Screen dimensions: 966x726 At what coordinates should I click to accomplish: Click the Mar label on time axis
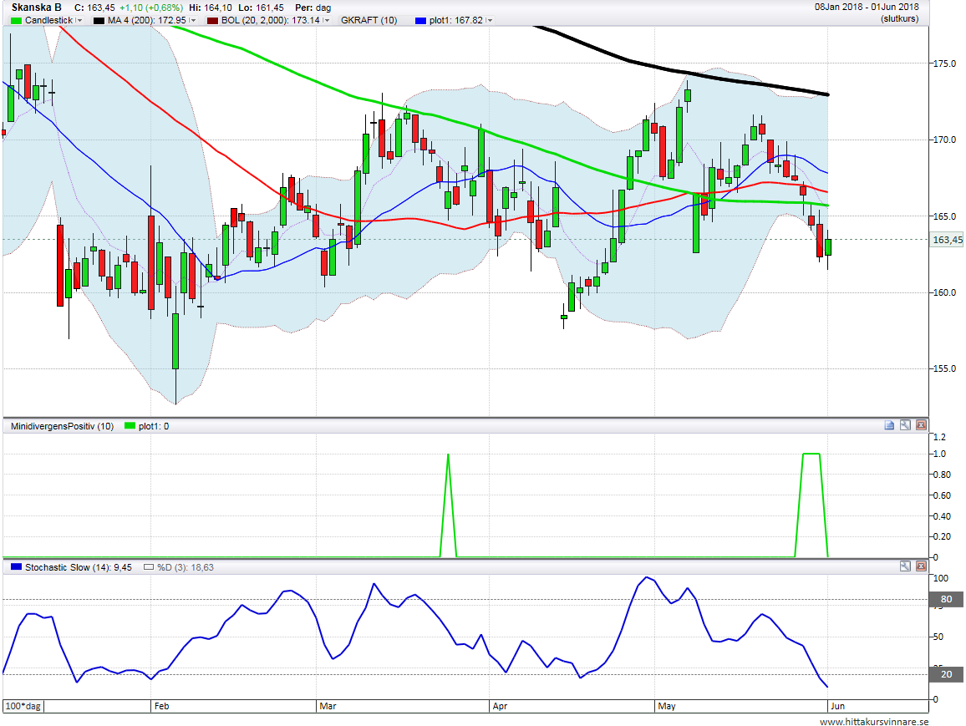(x=328, y=706)
